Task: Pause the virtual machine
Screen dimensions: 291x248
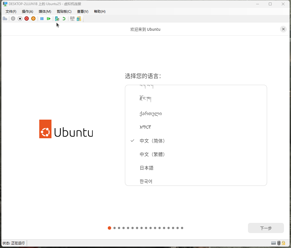Action: (42, 19)
